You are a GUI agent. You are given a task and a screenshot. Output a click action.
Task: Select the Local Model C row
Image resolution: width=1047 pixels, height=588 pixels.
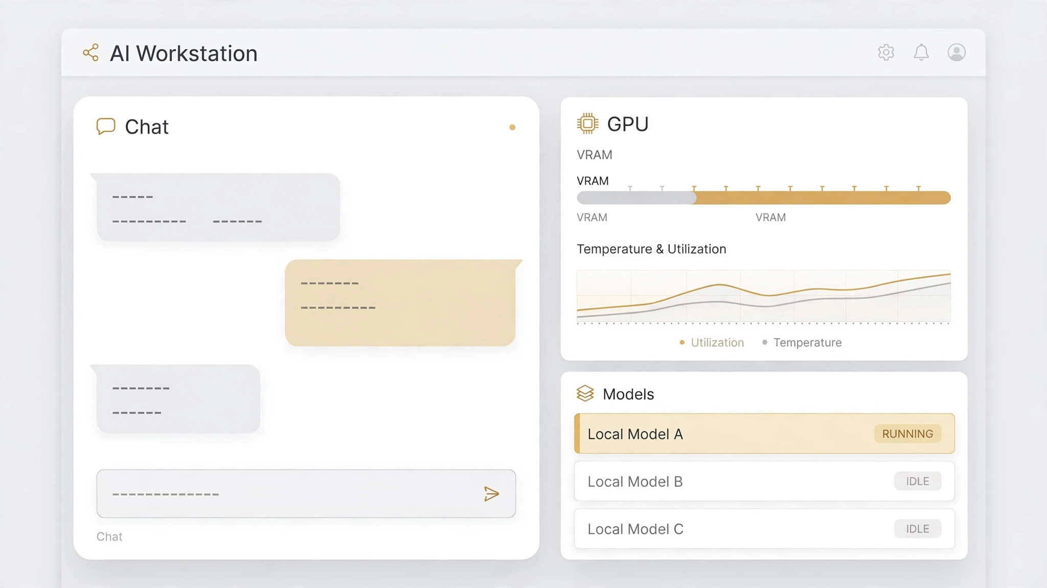764,529
